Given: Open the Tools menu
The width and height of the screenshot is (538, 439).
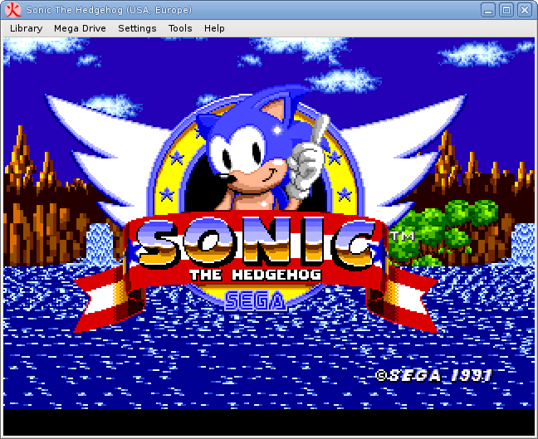Looking at the screenshot, I should coord(180,28).
